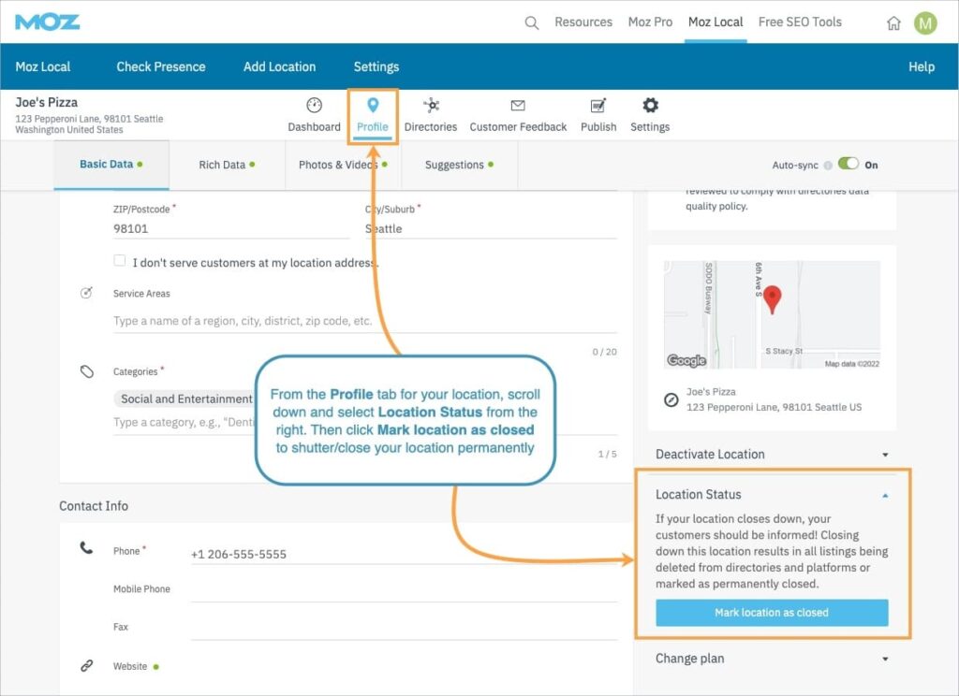The height and width of the screenshot is (696, 959).
Task: Click the Social and Entertainment category chip
Action: point(186,399)
